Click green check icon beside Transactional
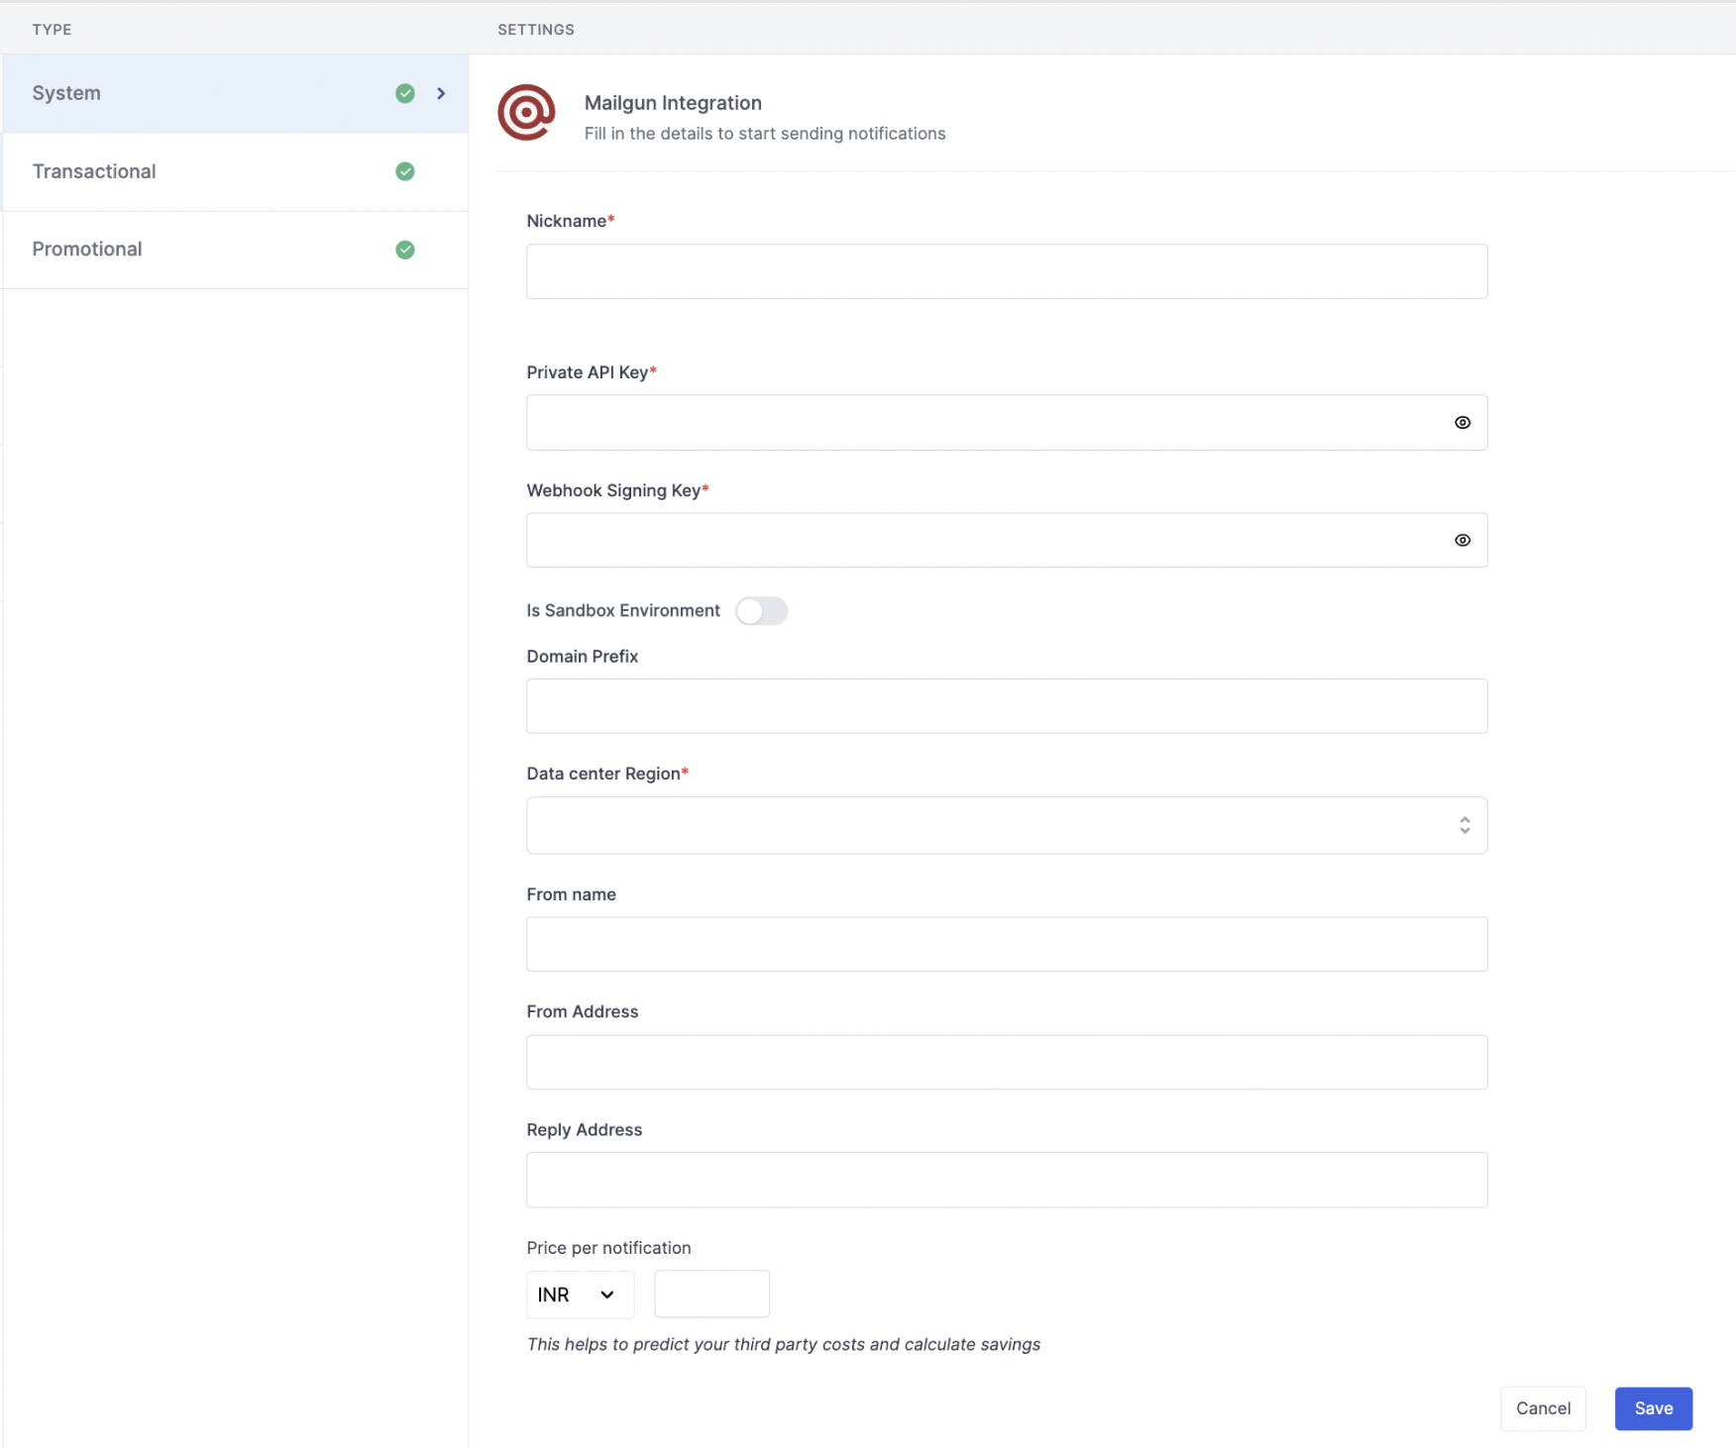 pos(405,171)
